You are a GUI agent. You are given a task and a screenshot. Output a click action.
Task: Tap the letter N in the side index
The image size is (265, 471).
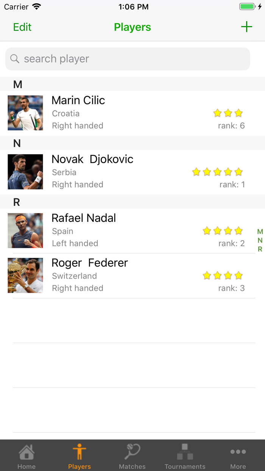click(260, 240)
